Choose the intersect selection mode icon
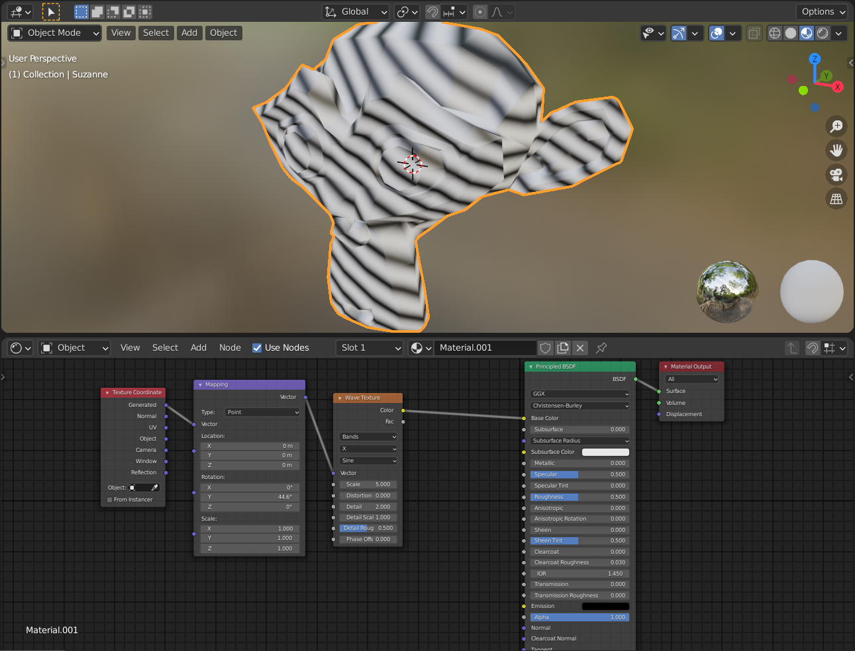Viewport: 855px width, 651px height. tap(145, 12)
